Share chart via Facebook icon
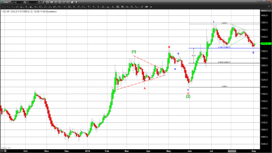This screenshot has height=153, width=272. (76, 2)
